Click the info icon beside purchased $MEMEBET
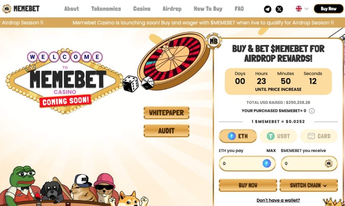This screenshot has width=345, height=206. 312,111
